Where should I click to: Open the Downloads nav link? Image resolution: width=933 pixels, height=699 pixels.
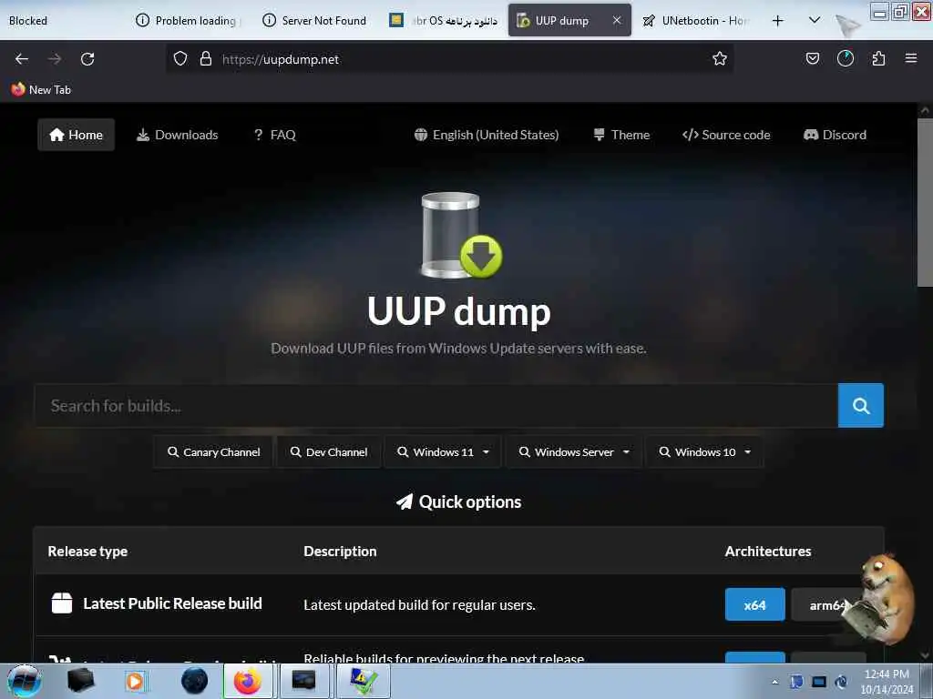pos(178,135)
